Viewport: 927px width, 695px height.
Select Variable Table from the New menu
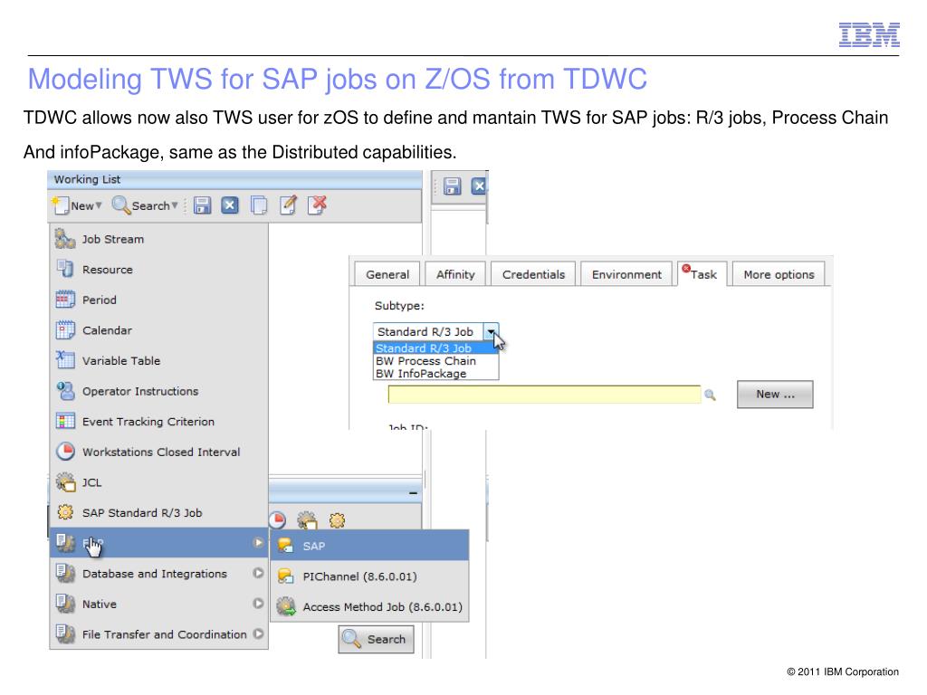click(x=158, y=360)
